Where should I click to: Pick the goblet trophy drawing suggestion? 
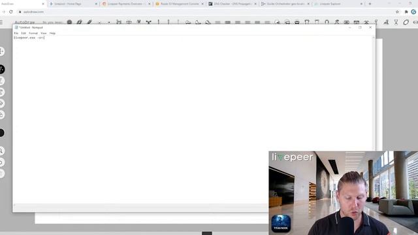(x=396, y=22)
